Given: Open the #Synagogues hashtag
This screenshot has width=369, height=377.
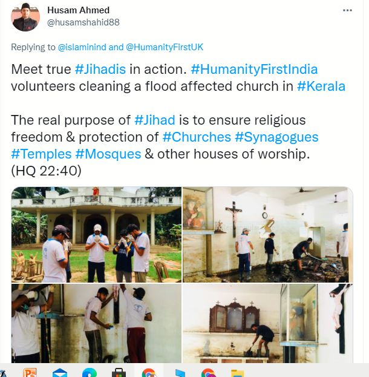Looking at the screenshot, I should pyautogui.click(x=276, y=137).
